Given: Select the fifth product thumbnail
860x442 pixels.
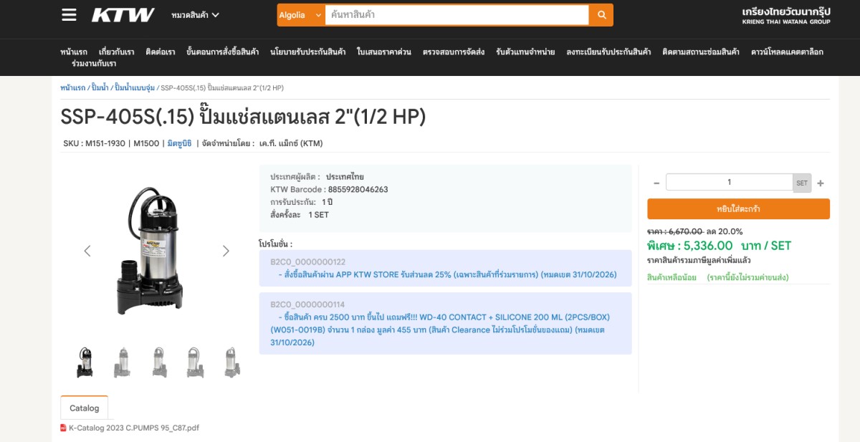Looking at the screenshot, I should point(231,362).
